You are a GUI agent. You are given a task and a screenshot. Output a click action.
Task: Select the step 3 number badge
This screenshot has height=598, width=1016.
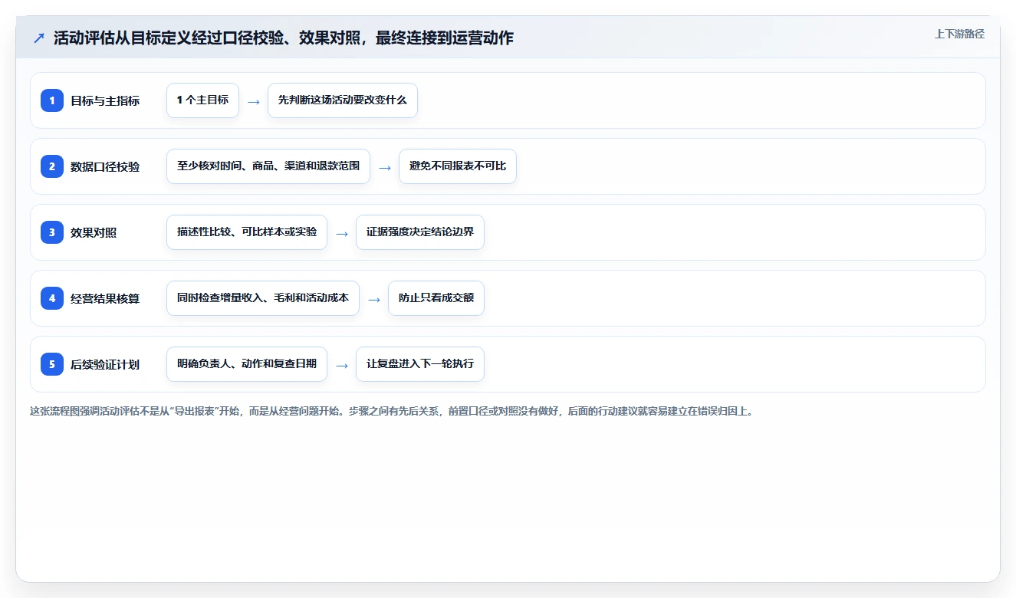(52, 232)
